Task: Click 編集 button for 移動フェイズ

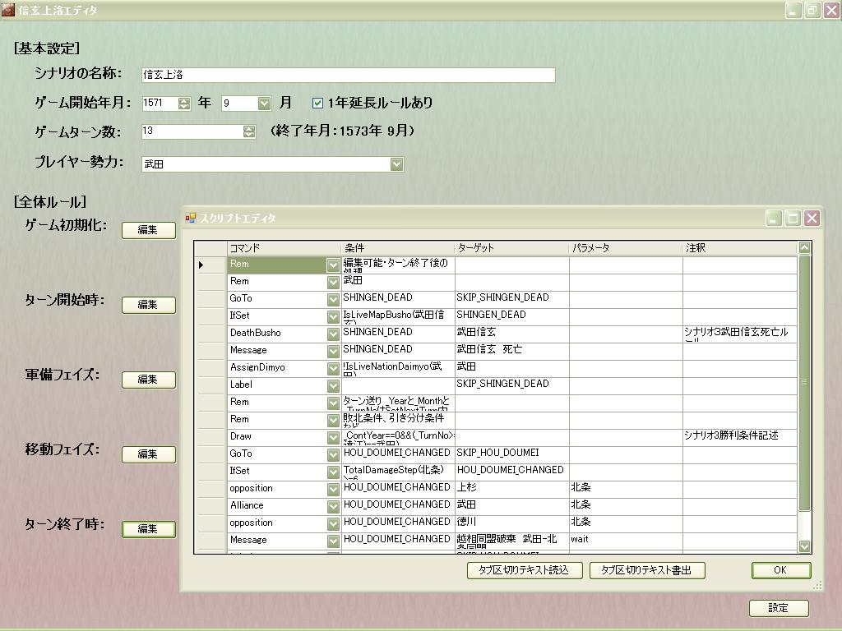Action: 149,454
